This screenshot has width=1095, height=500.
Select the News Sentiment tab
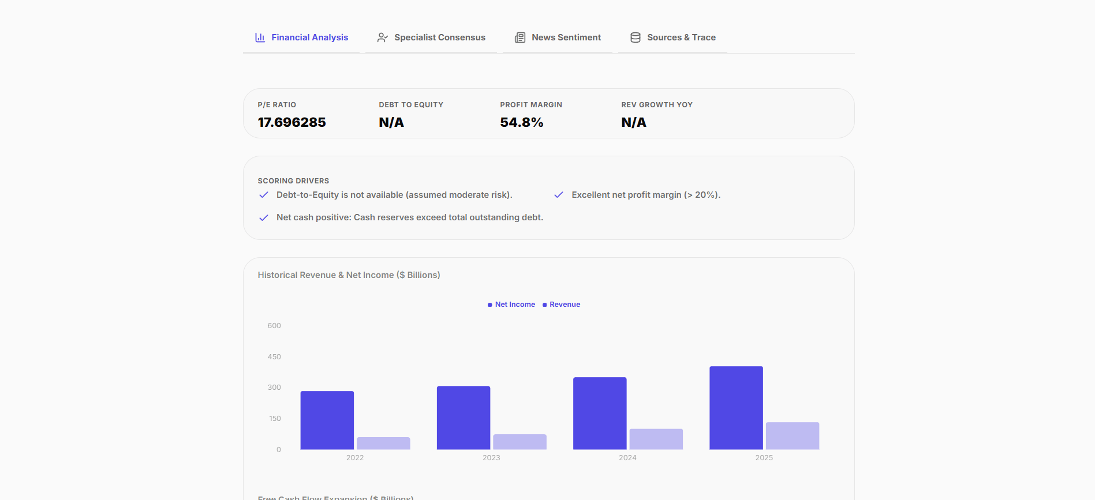point(558,37)
